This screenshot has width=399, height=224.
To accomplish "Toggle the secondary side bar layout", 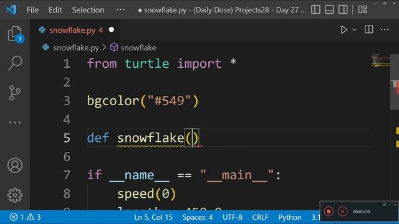I will pos(343,10).
